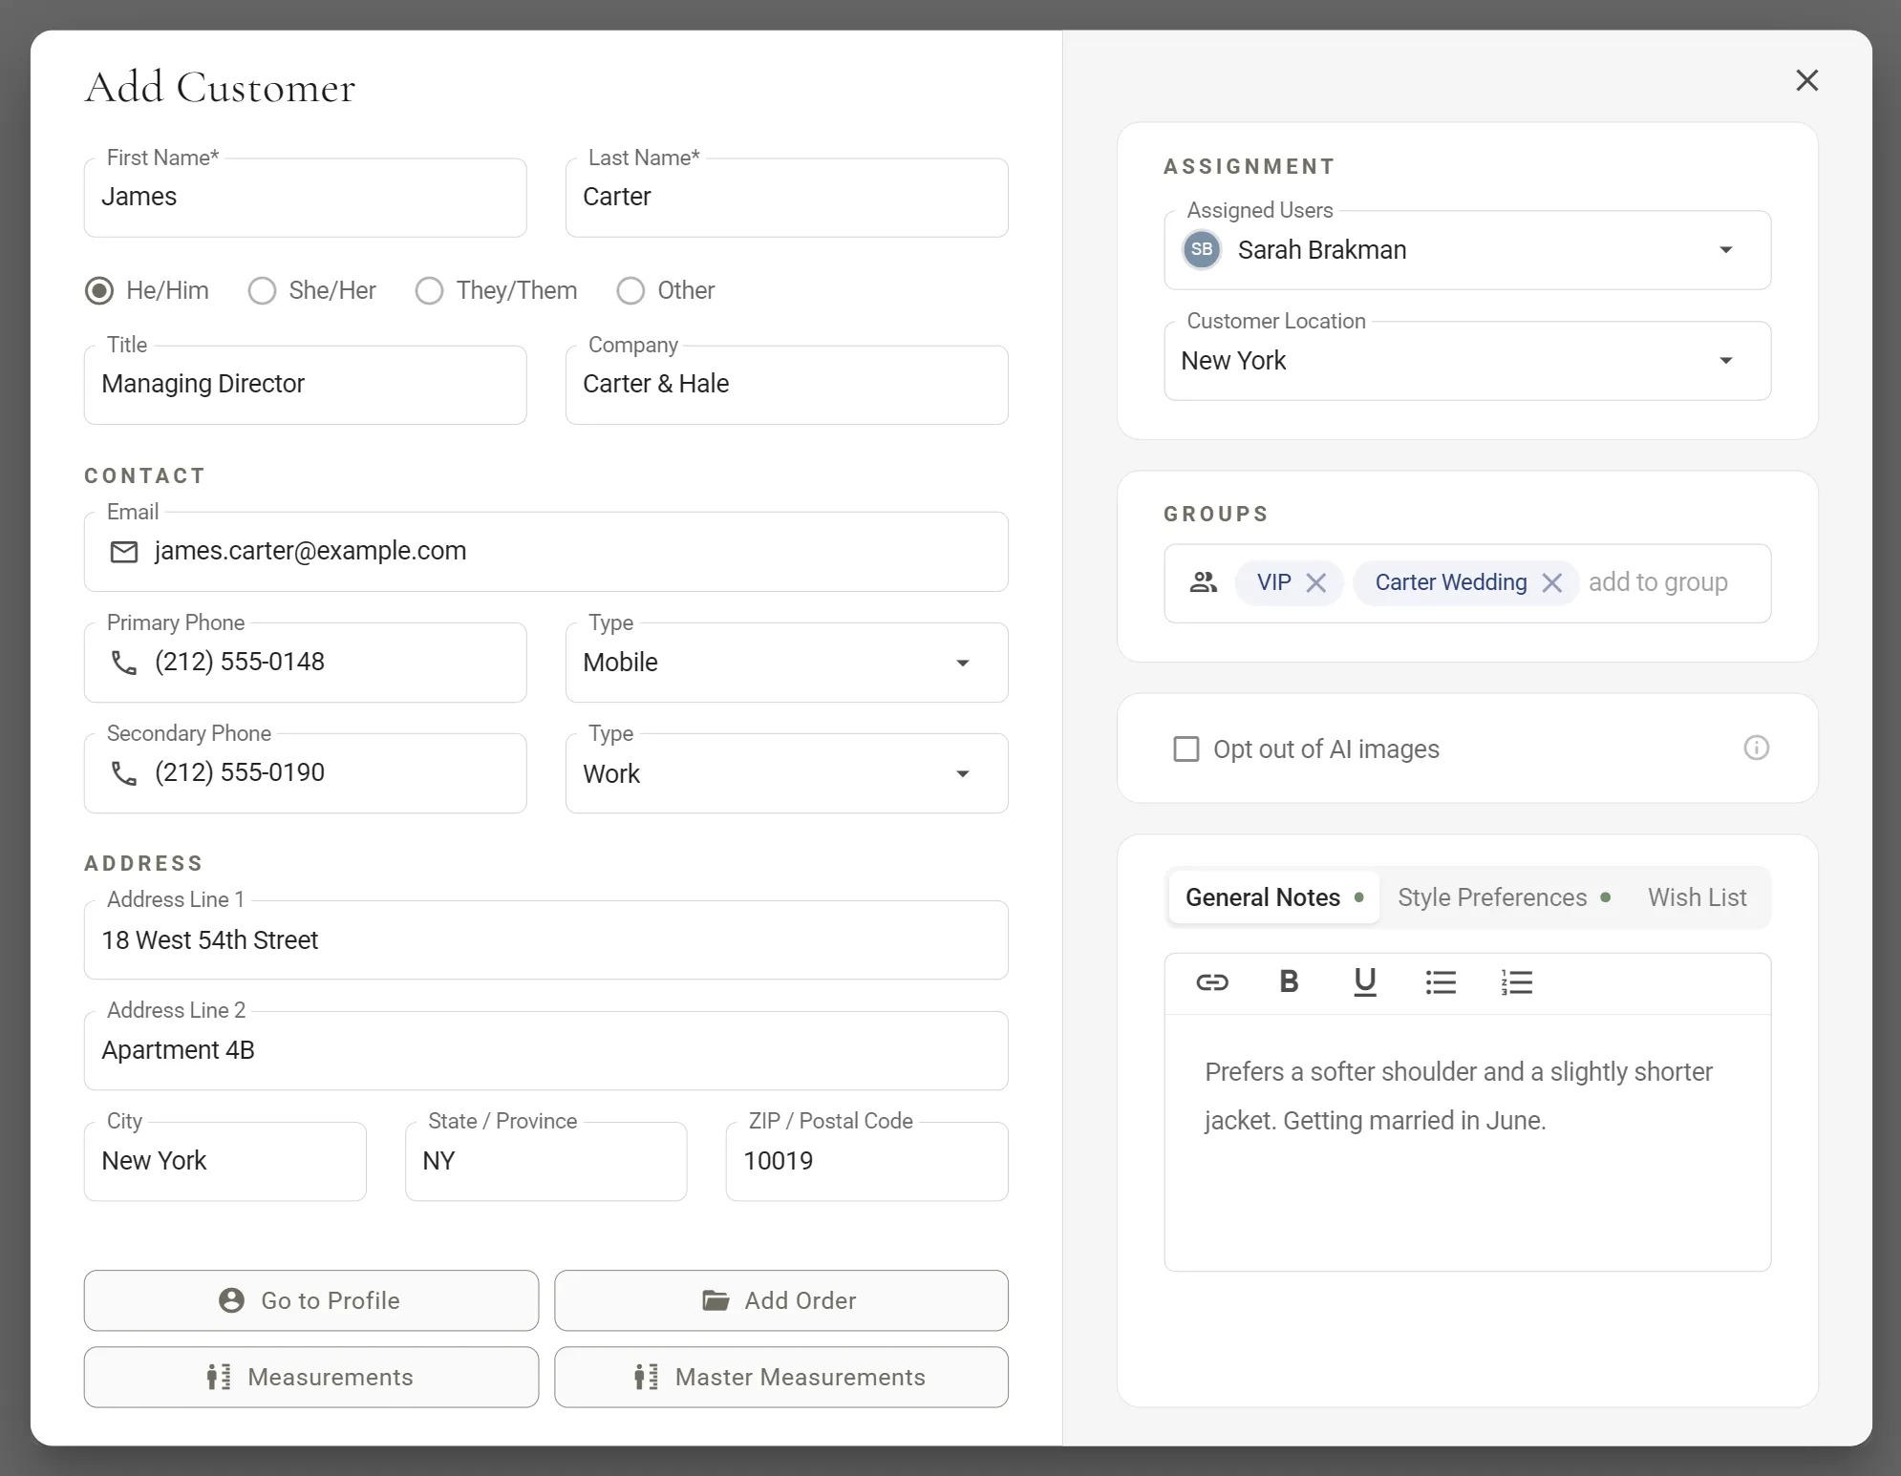Insert a bulleted list in notes
This screenshot has height=1476, width=1901.
click(x=1441, y=982)
